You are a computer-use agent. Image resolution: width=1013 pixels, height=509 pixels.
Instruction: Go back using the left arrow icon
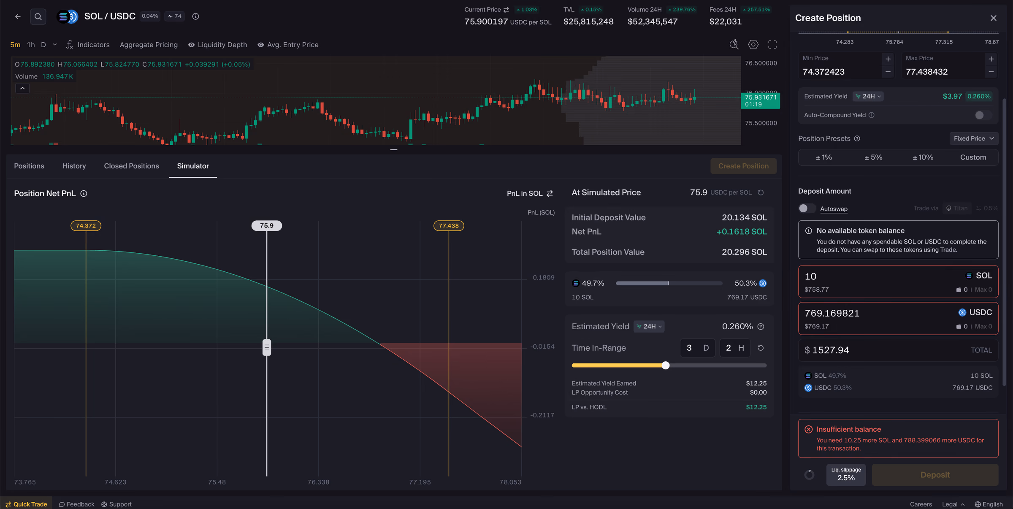click(x=18, y=16)
